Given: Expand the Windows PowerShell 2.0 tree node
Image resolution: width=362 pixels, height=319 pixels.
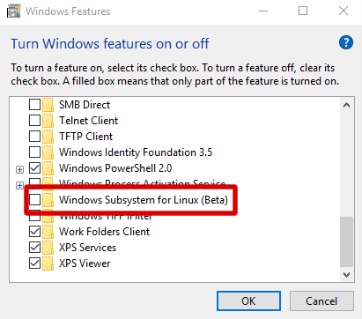Looking at the screenshot, I should (19, 169).
